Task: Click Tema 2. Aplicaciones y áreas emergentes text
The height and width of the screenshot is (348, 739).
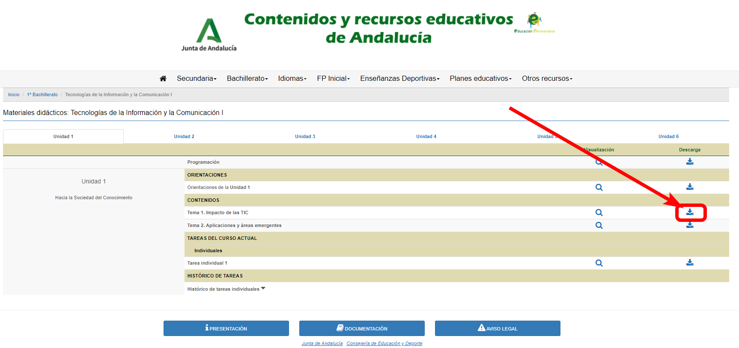Action: tap(234, 225)
